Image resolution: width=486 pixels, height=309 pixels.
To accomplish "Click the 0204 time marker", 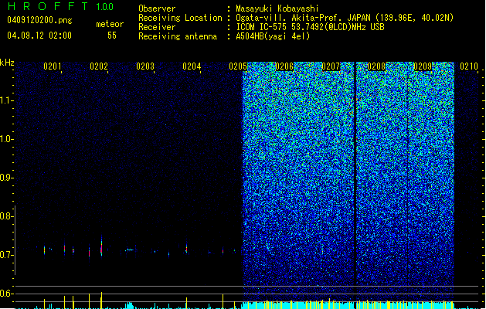I will click(192, 66).
